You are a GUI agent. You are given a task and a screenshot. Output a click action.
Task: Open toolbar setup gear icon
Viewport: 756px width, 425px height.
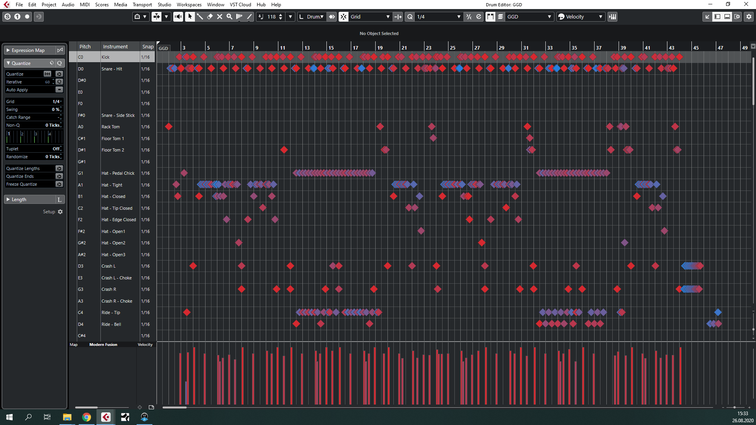point(749,17)
